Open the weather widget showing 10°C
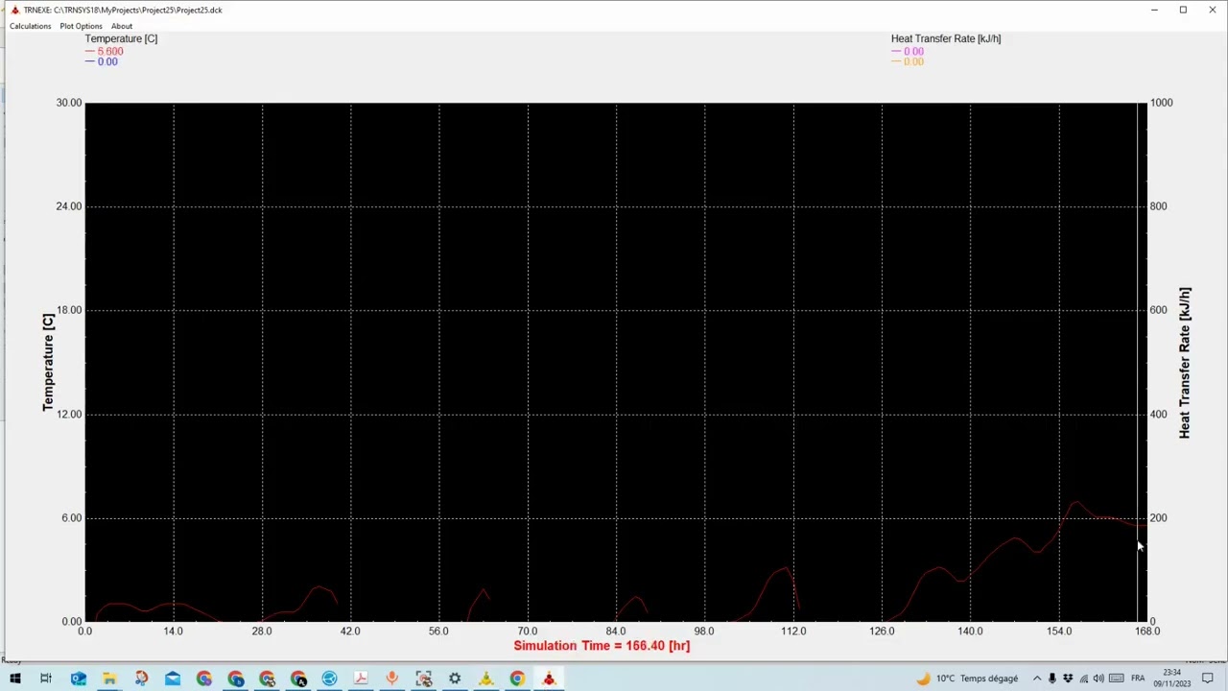 coord(967,679)
